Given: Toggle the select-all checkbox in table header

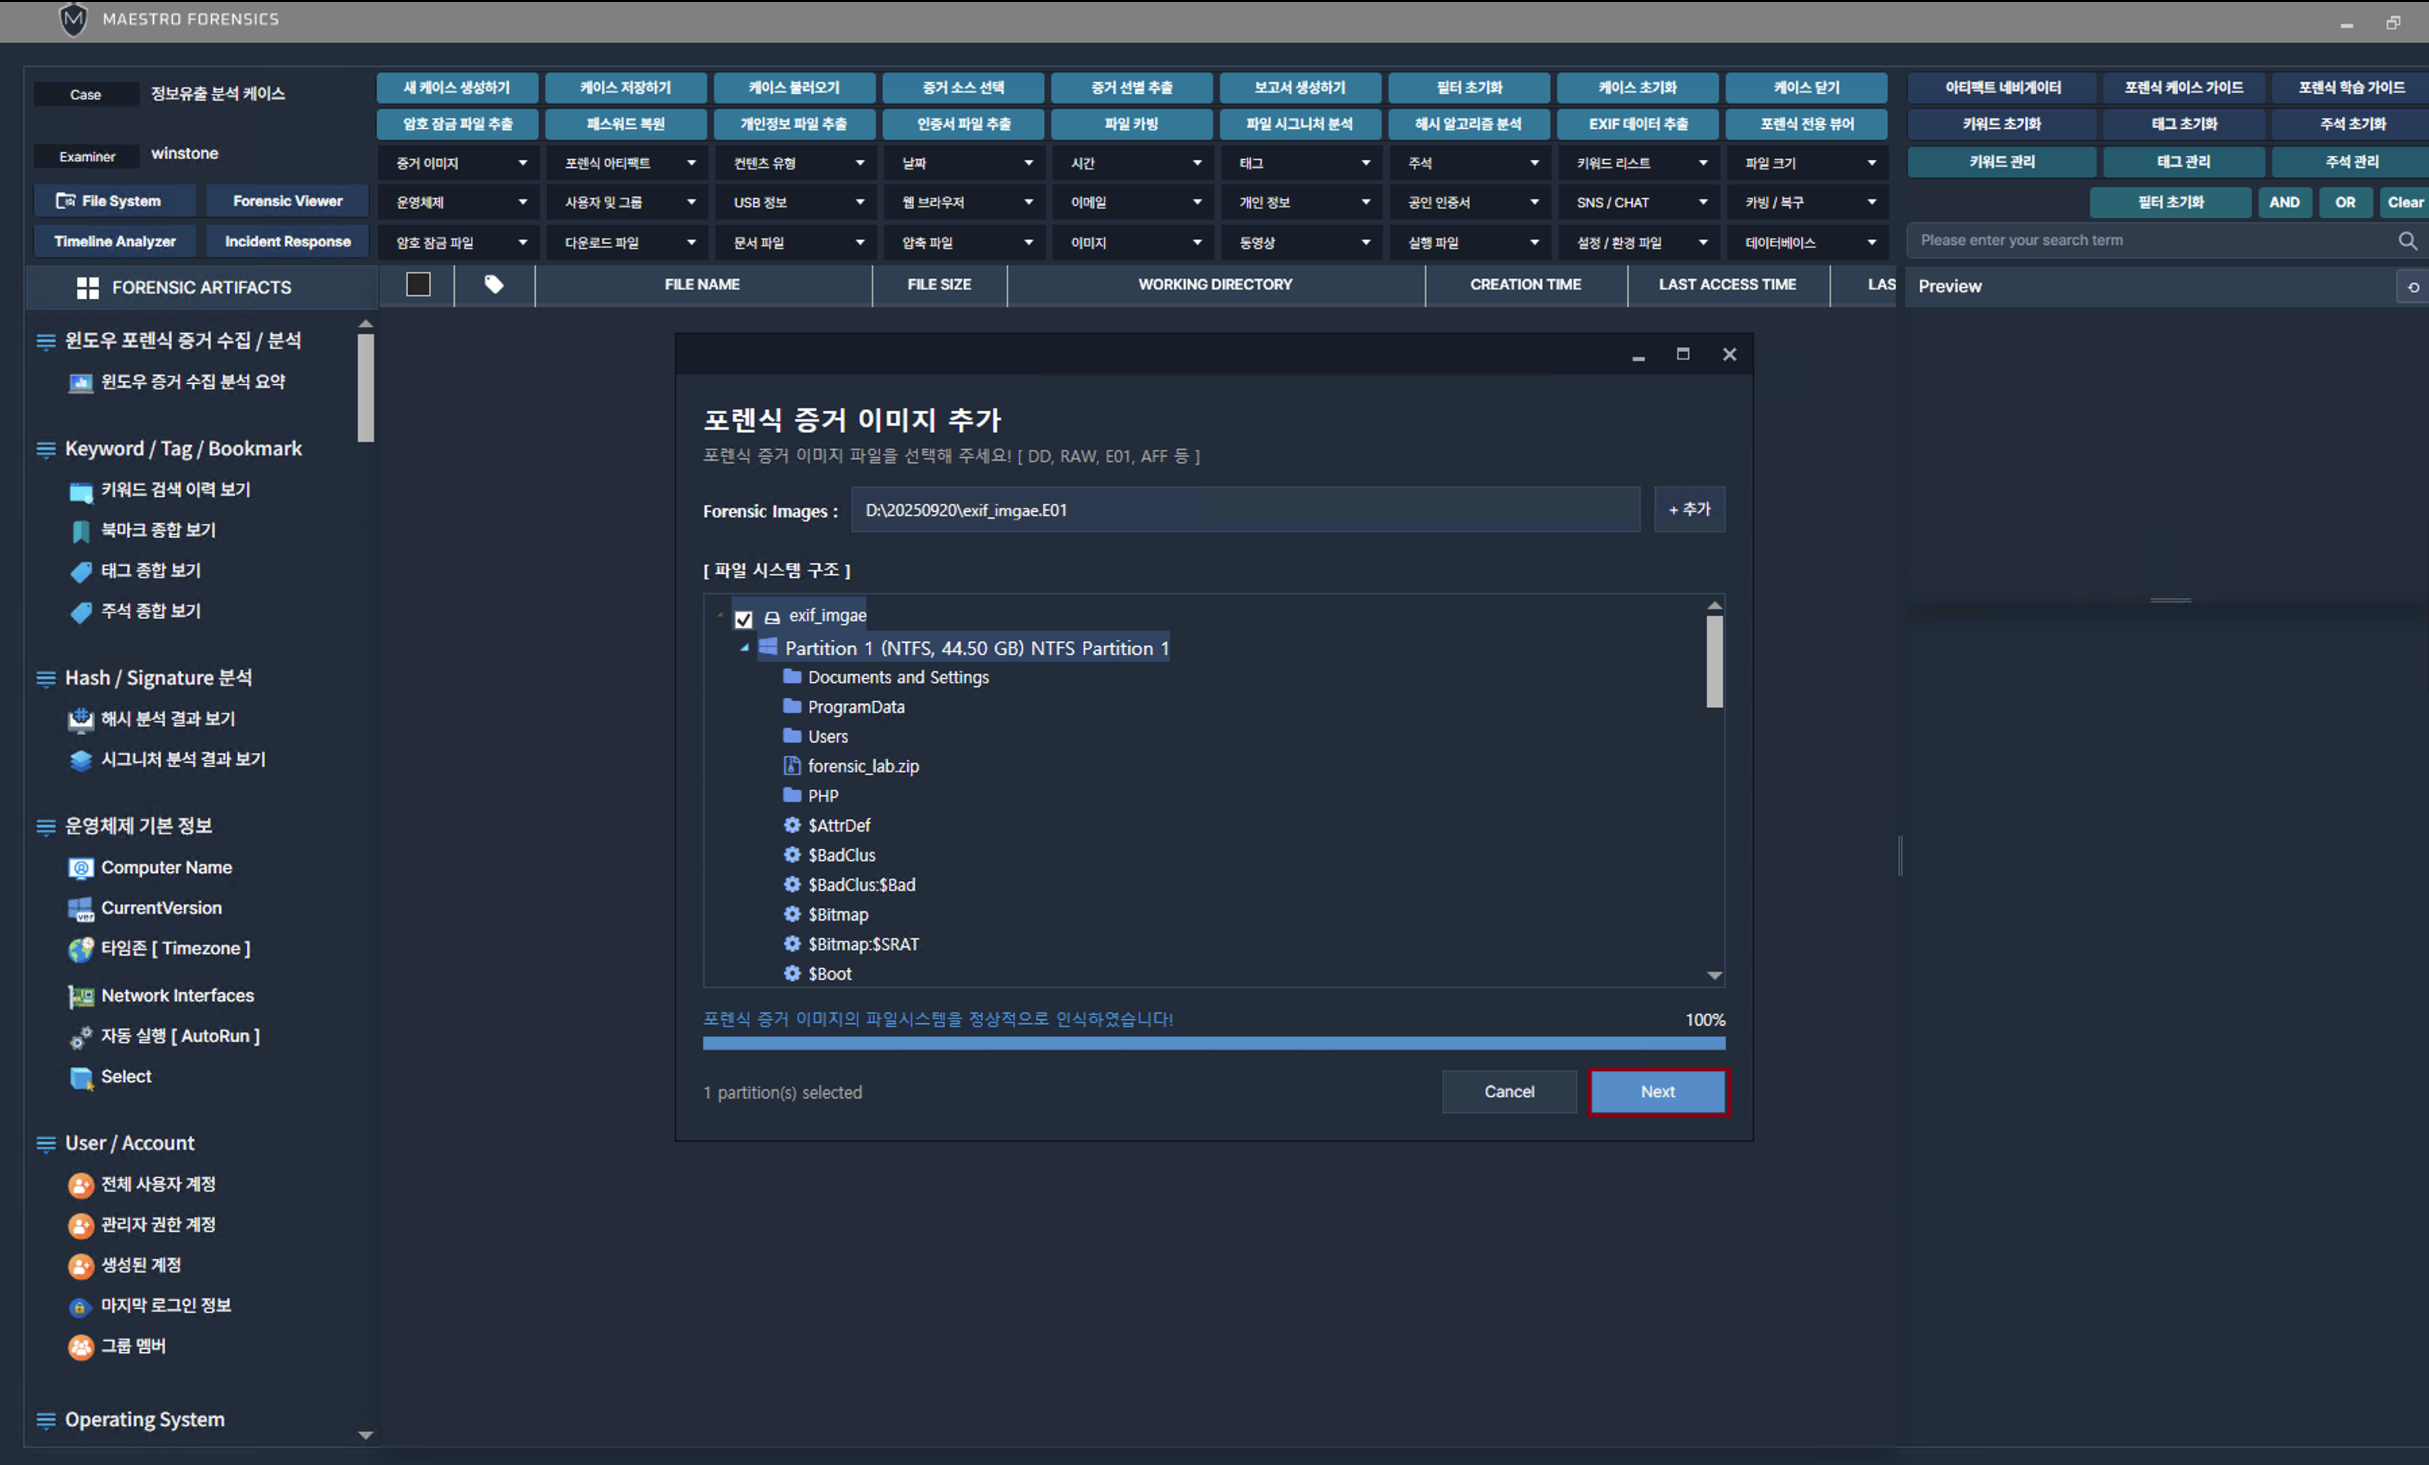Looking at the screenshot, I should (418, 285).
